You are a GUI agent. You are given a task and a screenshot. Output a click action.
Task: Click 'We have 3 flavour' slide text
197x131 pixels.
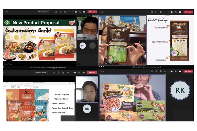(61, 99)
